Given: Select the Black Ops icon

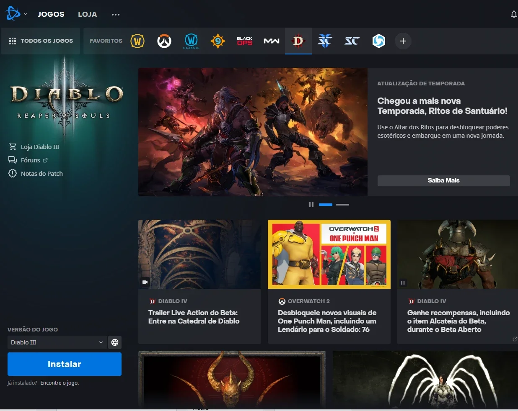Looking at the screenshot, I should click(x=245, y=41).
